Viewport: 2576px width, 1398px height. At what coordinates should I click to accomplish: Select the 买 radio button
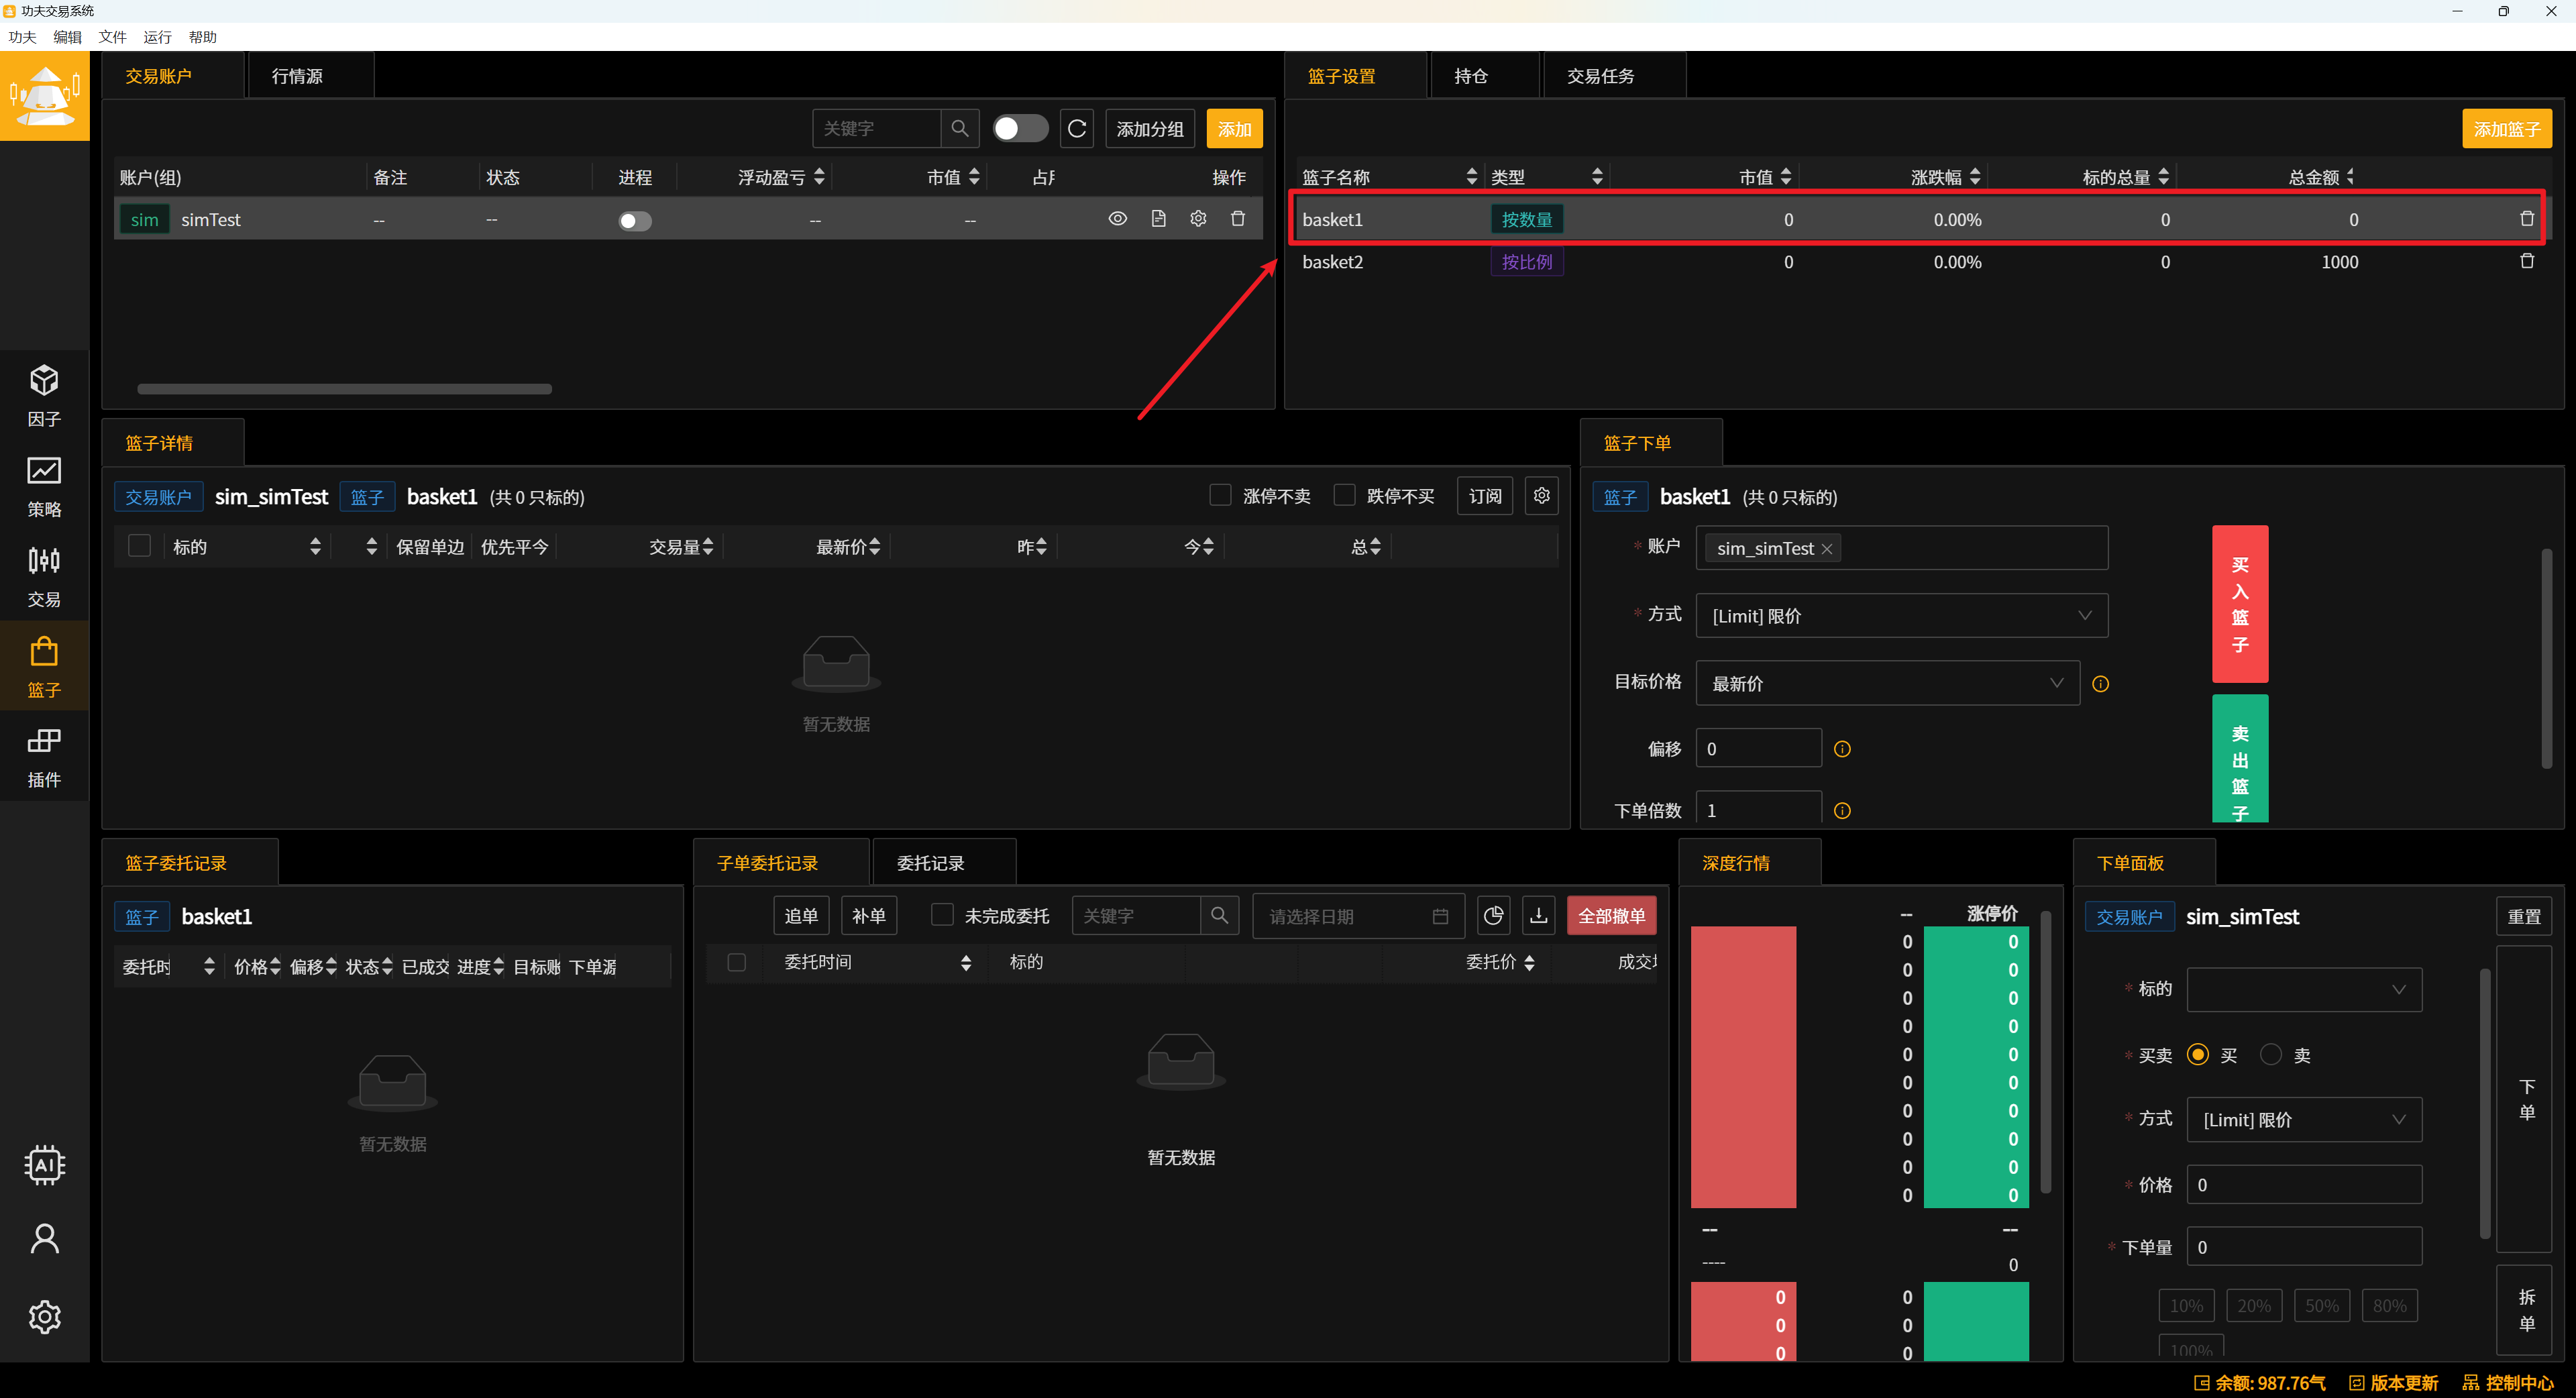pyautogui.click(x=2198, y=1055)
